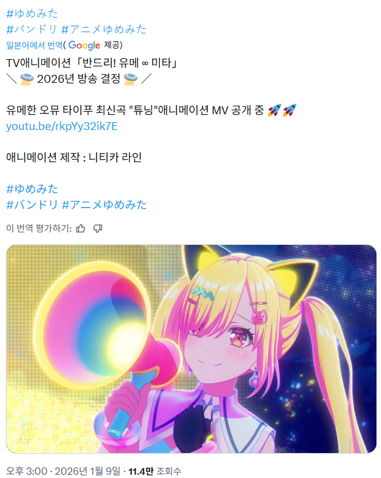
Task: Click the Google logo in translation credit
Action: pos(84,45)
